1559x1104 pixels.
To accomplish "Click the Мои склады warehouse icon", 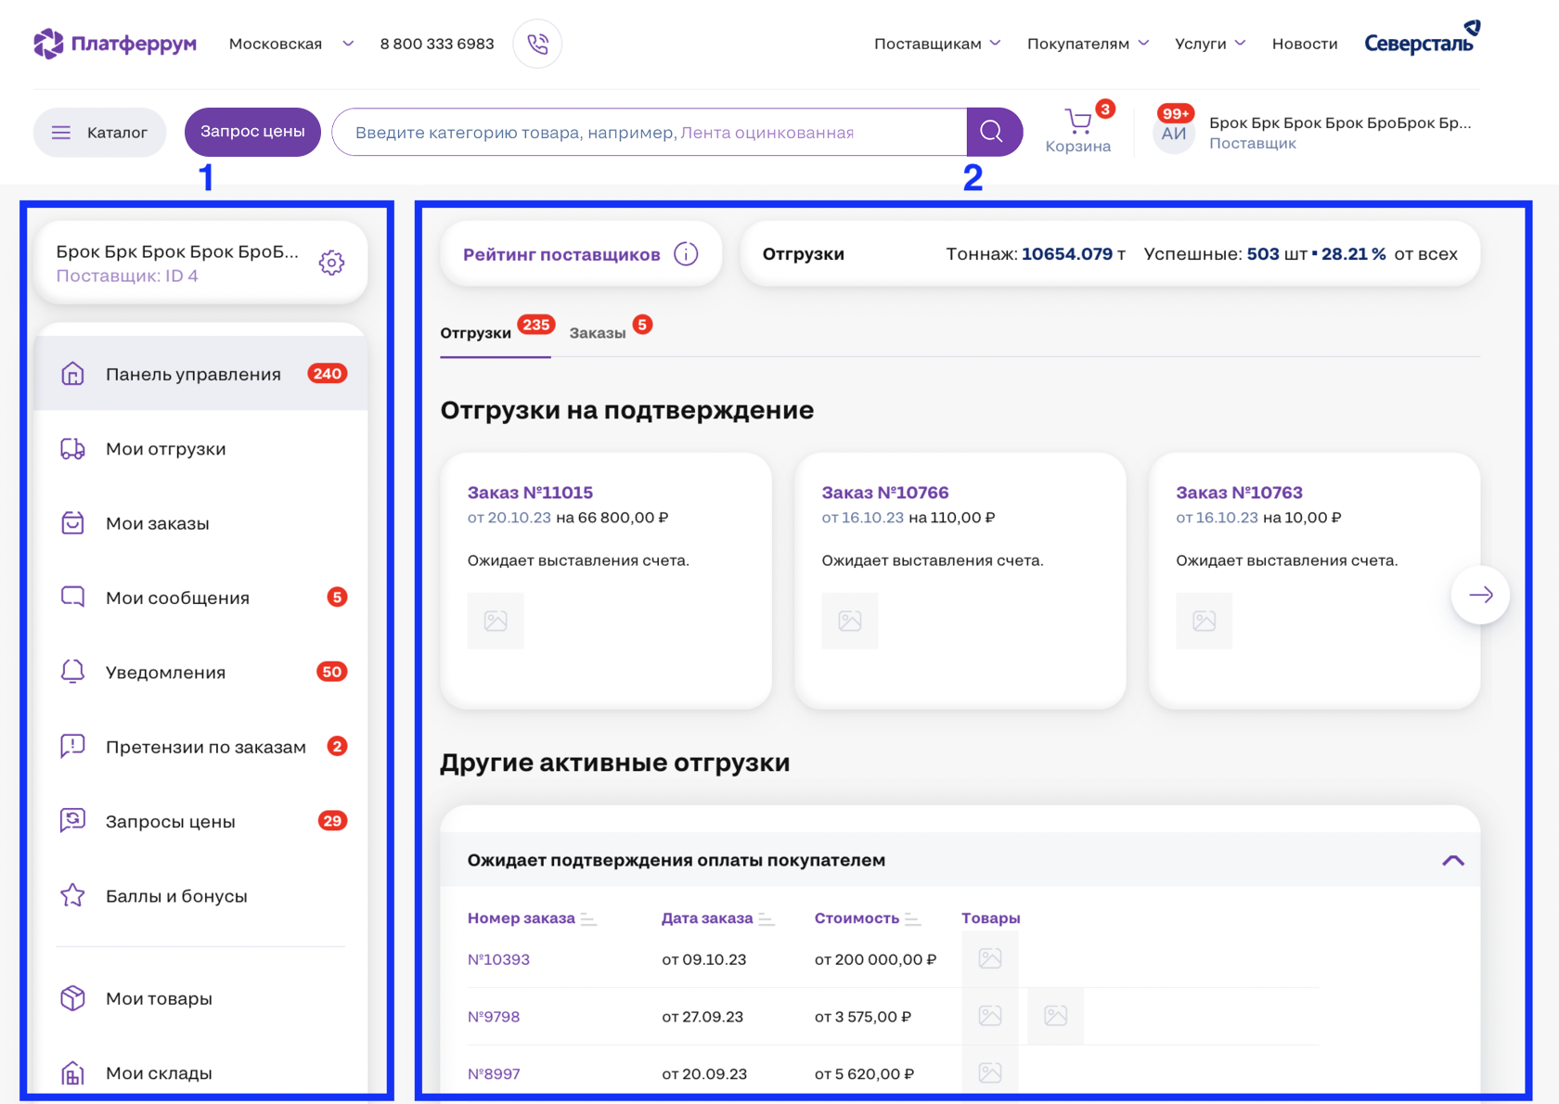I will coord(72,1073).
